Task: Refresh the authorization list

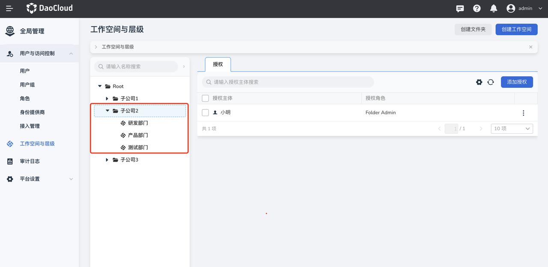Action: click(491, 82)
